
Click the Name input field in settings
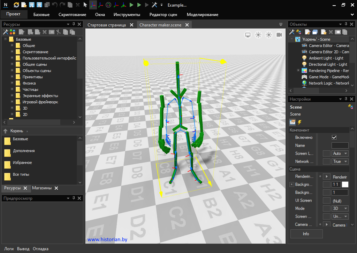click(340, 145)
